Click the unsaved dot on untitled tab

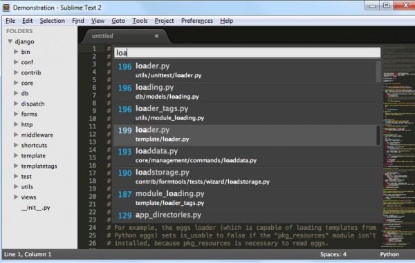[157, 36]
